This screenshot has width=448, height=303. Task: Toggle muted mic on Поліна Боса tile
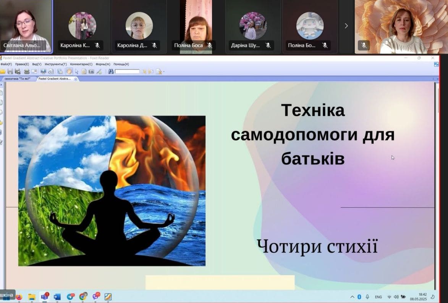click(209, 45)
